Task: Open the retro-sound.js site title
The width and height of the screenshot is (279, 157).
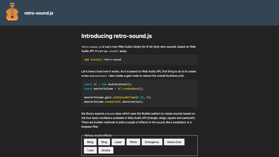Action: (x=39, y=13)
